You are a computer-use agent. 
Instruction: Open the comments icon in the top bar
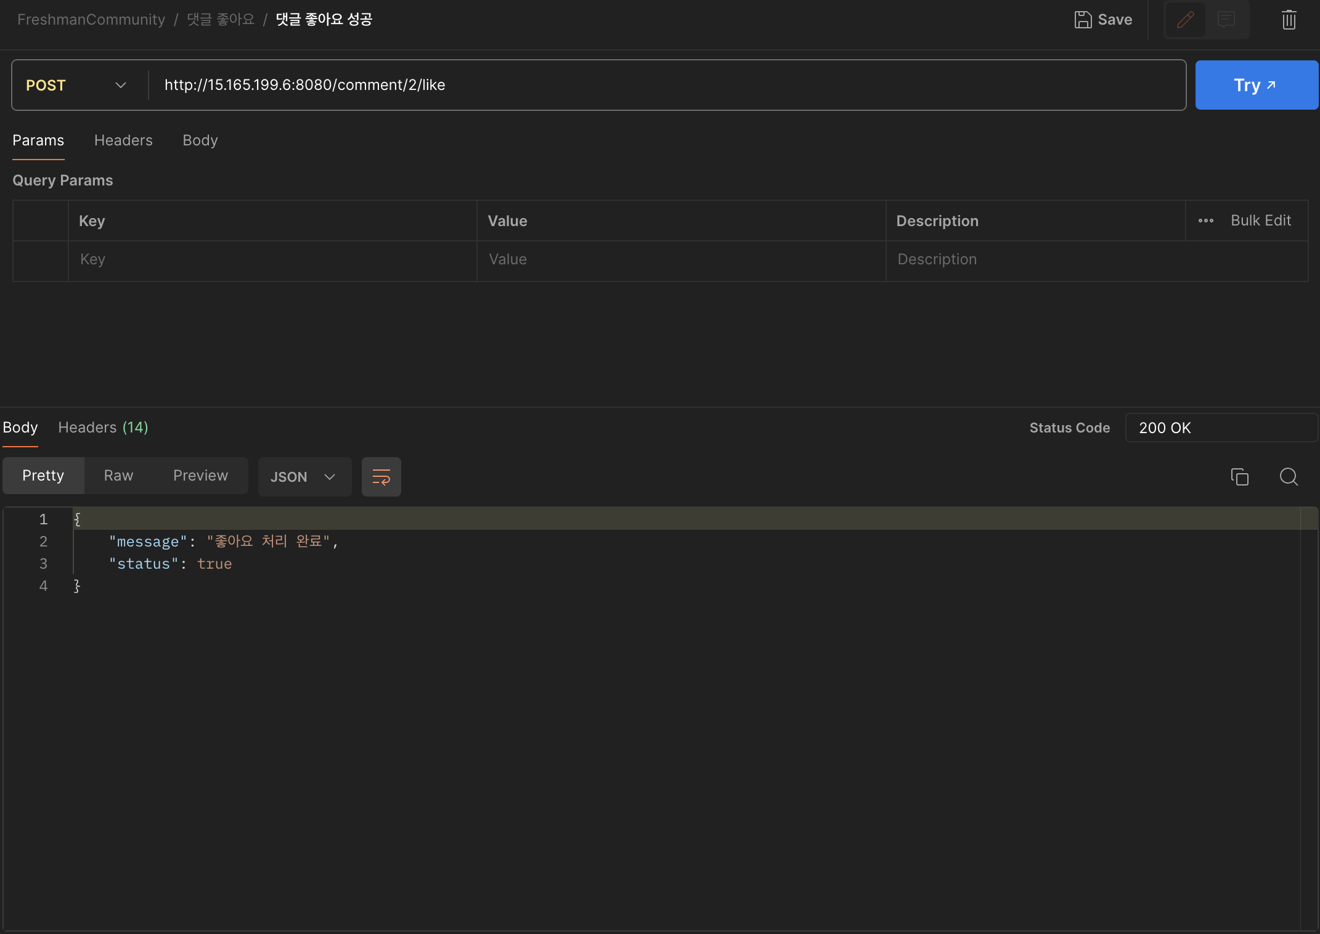point(1226,20)
